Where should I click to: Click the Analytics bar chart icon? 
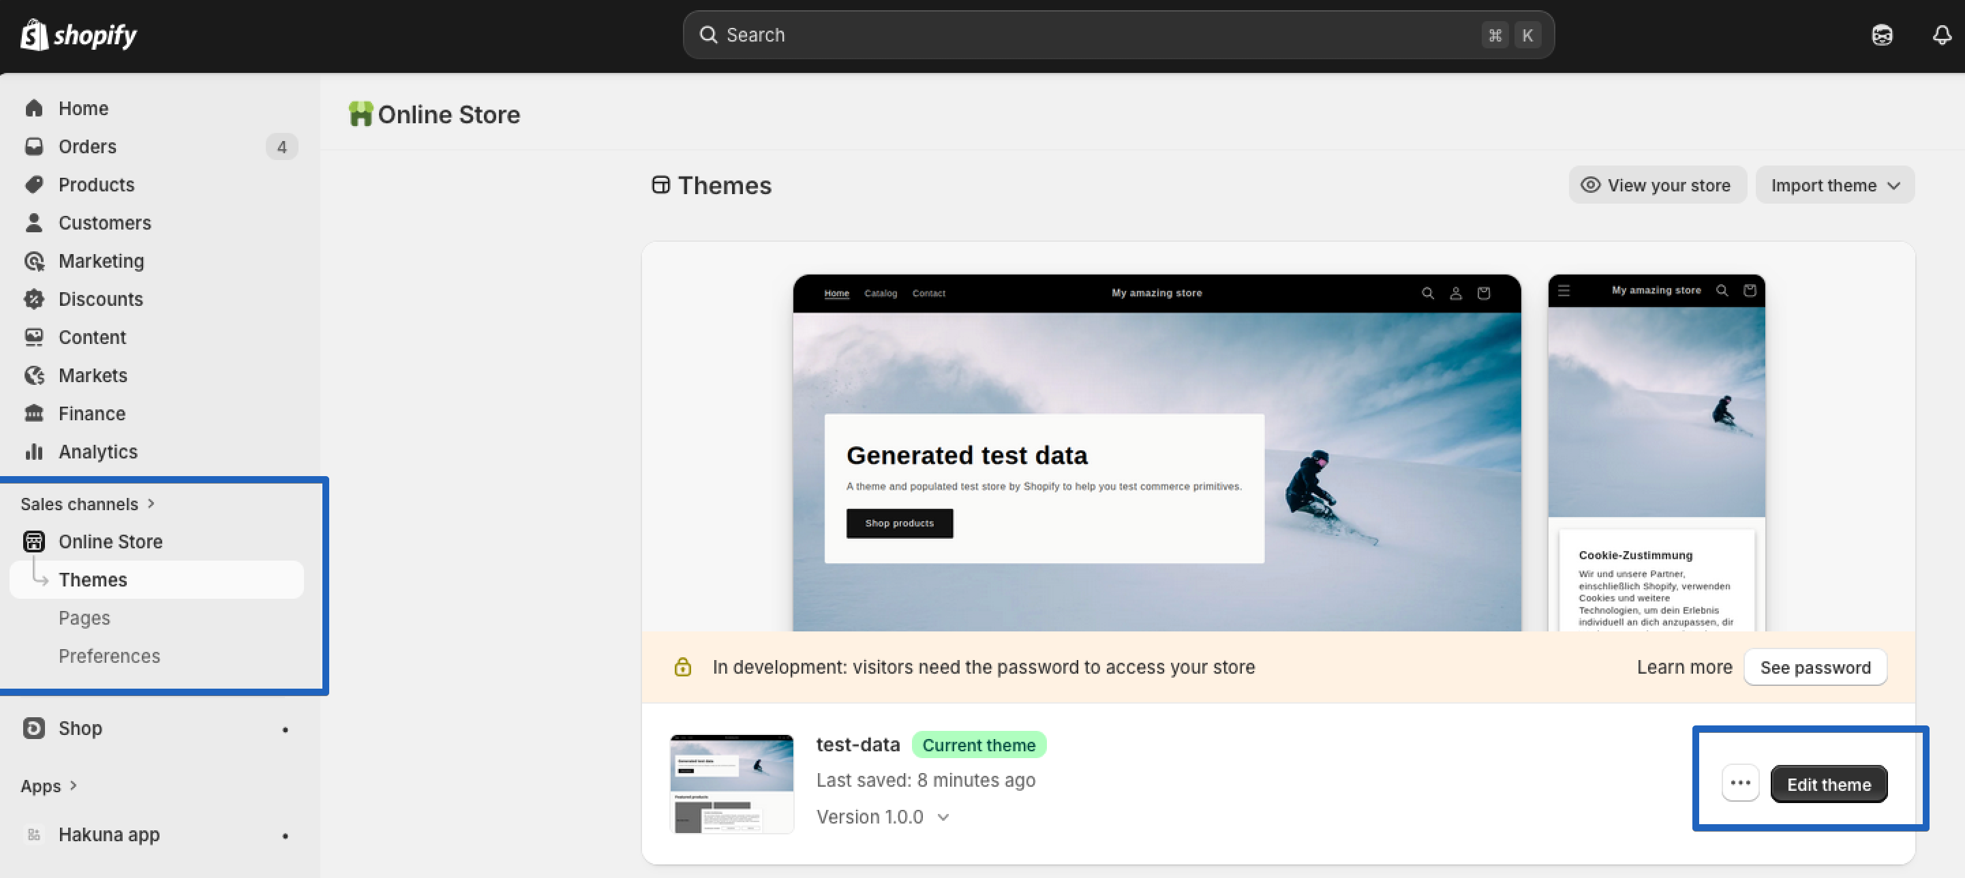pos(33,451)
